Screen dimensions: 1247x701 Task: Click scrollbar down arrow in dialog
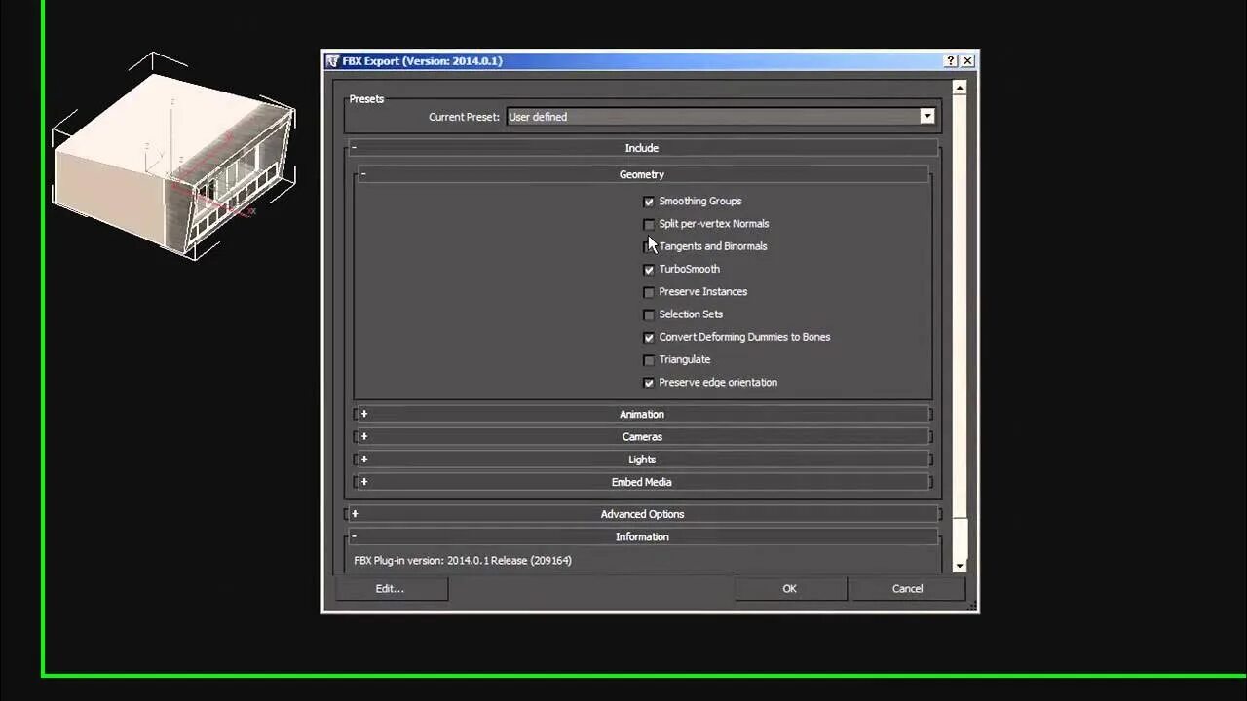[x=960, y=566]
